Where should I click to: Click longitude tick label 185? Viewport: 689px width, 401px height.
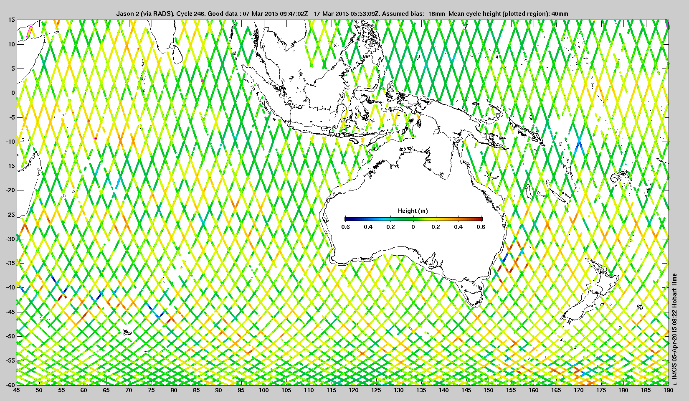646,390
